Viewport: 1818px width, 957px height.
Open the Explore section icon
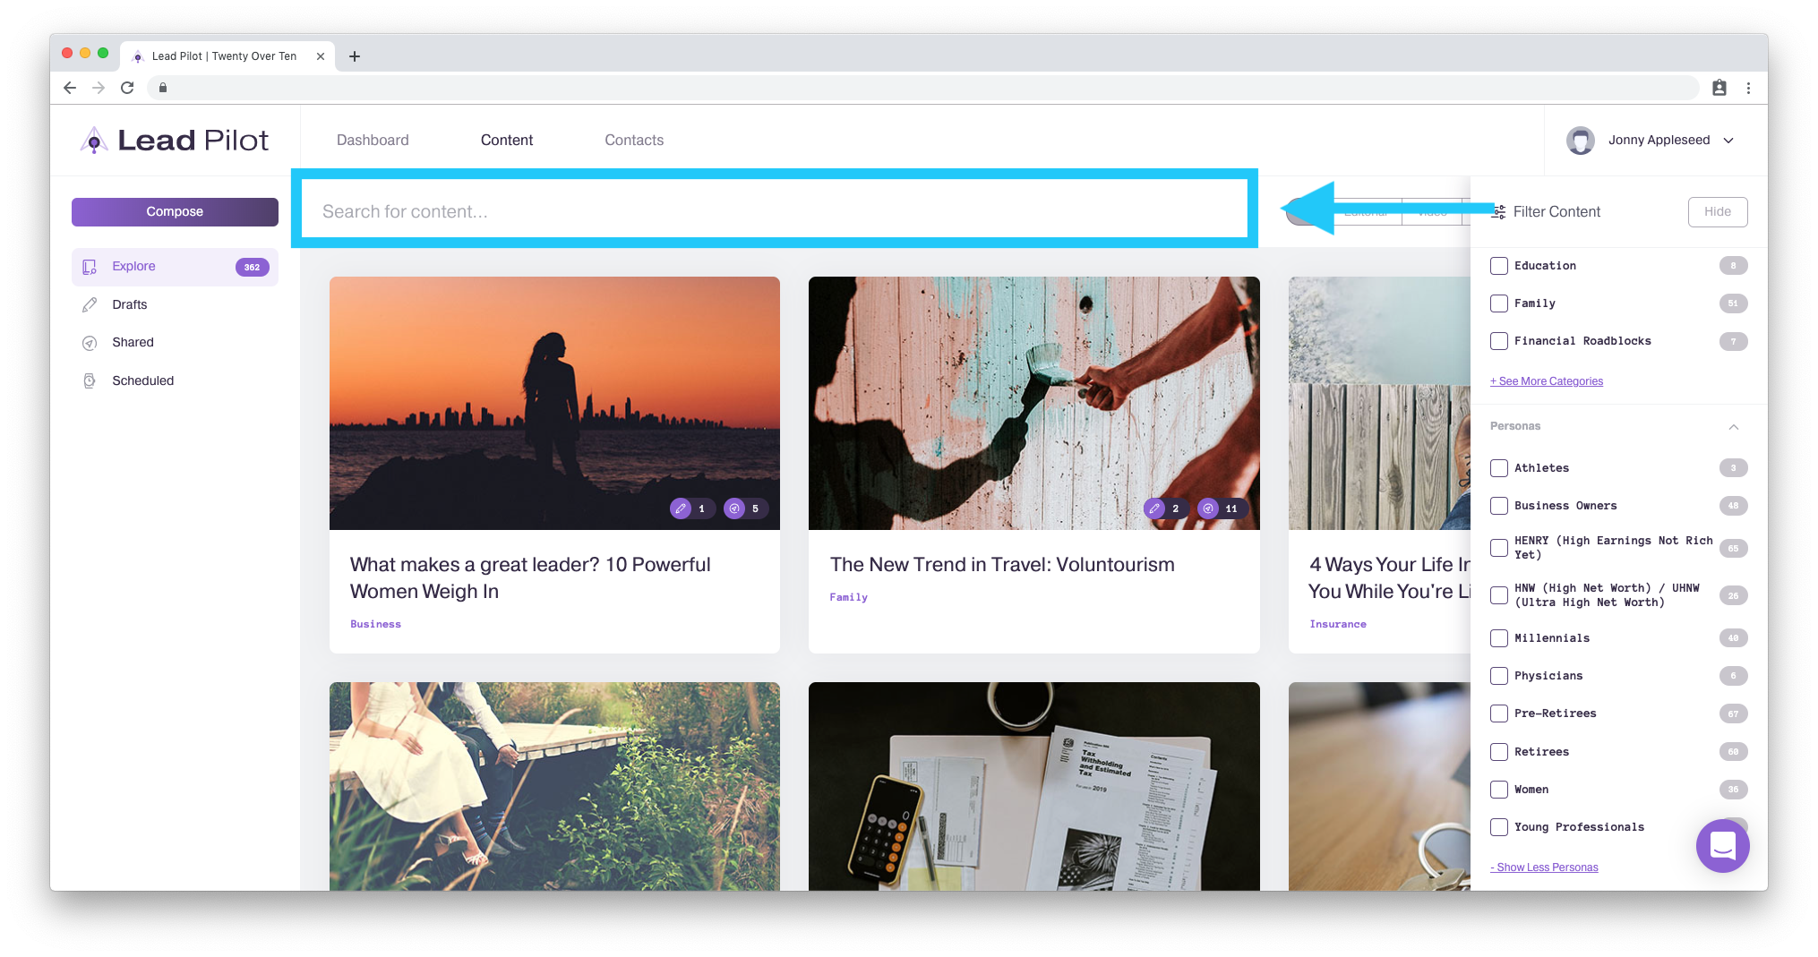coord(90,267)
